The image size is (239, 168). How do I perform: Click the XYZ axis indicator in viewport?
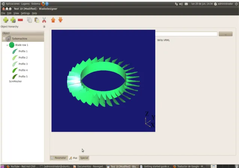point(150,120)
